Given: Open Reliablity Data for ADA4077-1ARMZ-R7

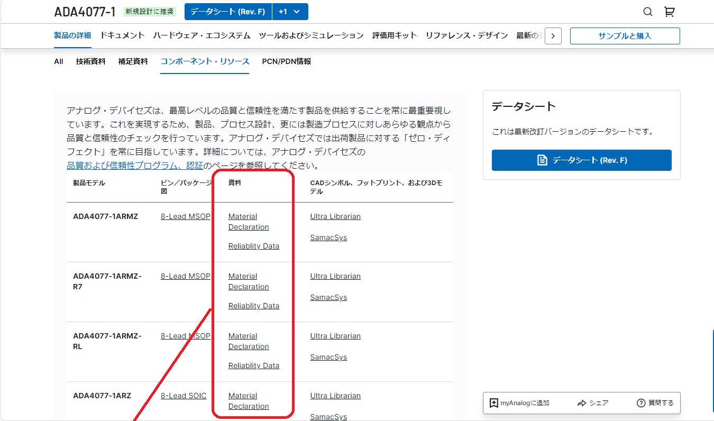Looking at the screenshot, I should [253, 306].
